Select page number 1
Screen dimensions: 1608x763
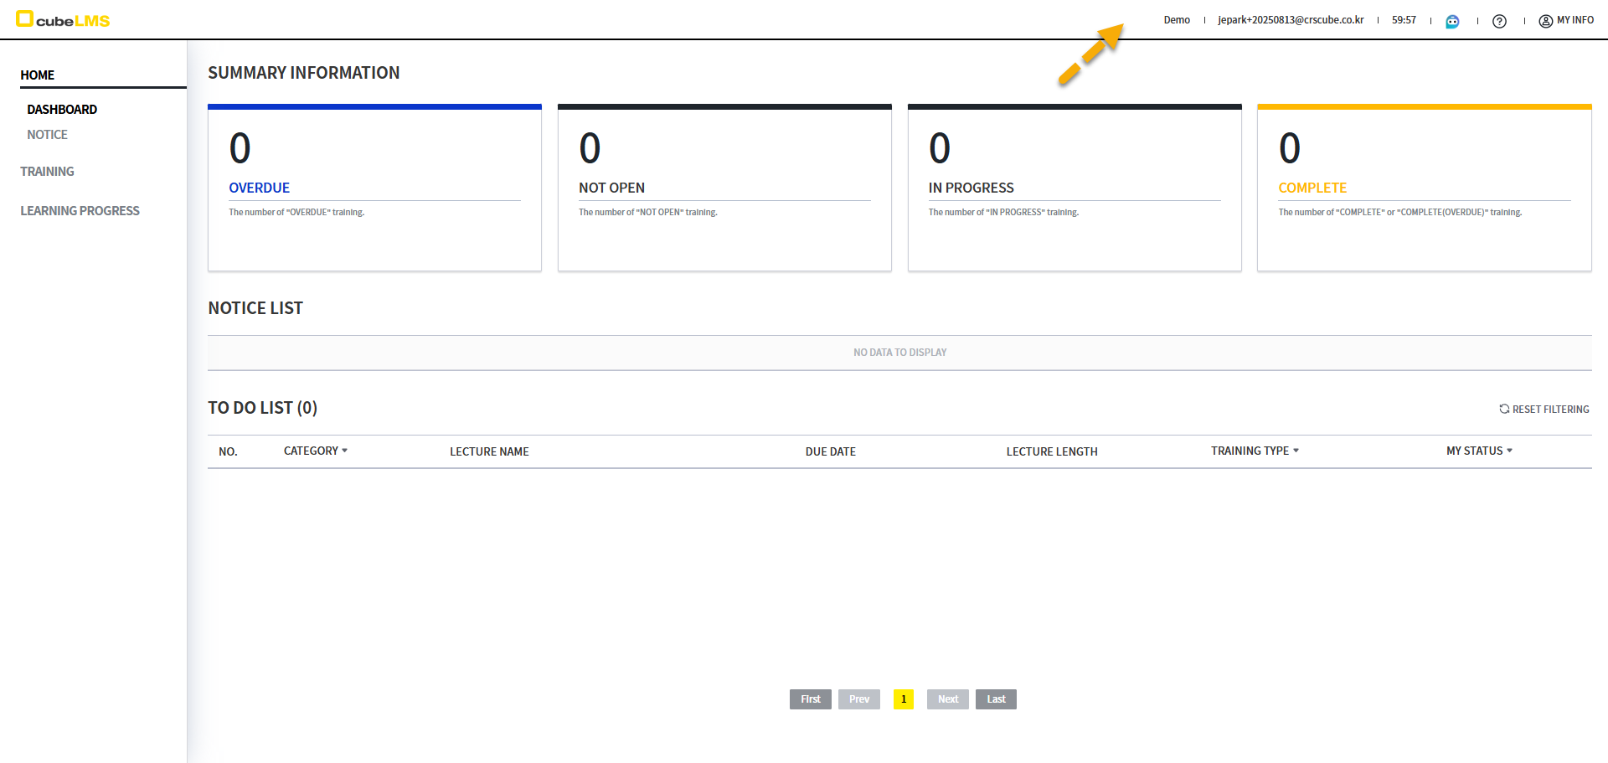pyautogui.click(x=904, y=699)
